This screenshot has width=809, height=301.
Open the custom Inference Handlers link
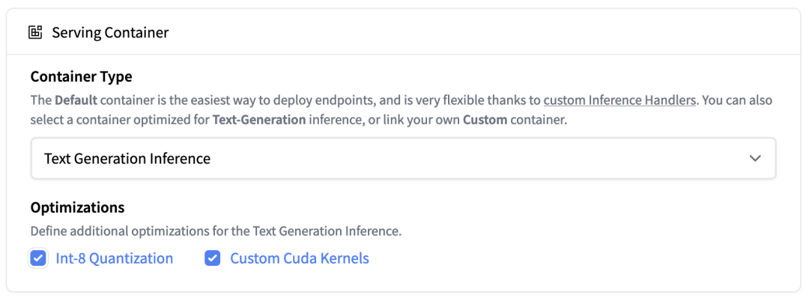click(619, 100)
